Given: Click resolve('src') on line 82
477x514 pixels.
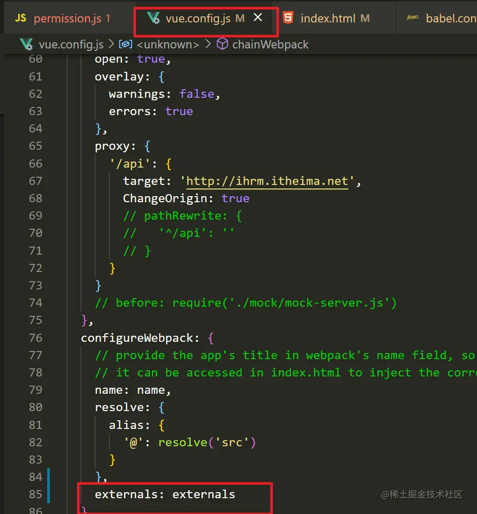Looking at the screenshot, I should [207, 443].
